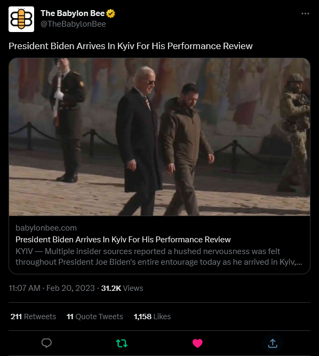Open the @TheBabylonBee handle
The height and width of the screenshot is (356, 319).
pos(73,24)
